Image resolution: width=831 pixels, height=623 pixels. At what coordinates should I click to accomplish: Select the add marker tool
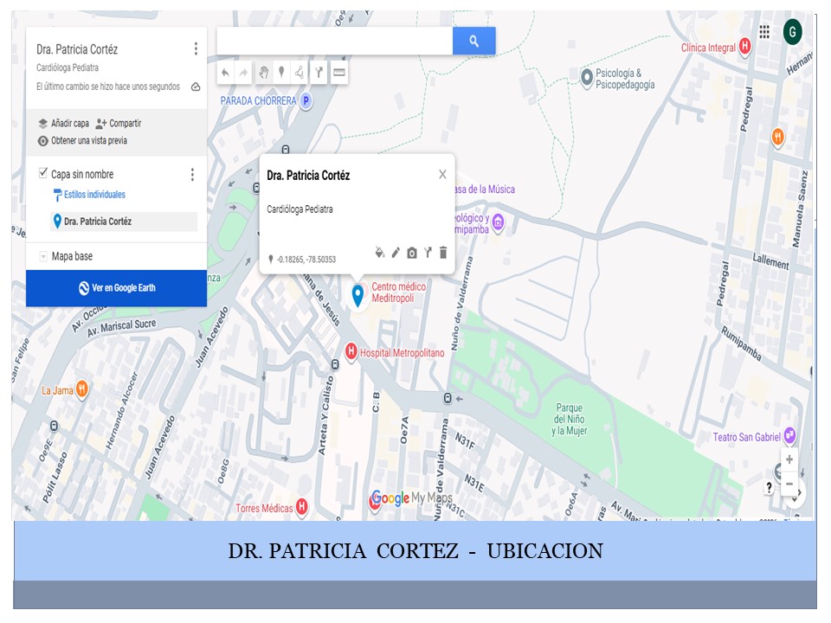point(281,73)
